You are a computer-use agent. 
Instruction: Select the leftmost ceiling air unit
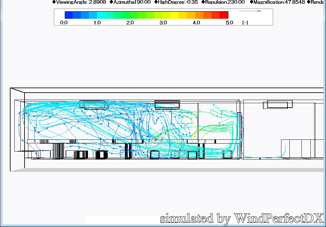coord(94,105)
